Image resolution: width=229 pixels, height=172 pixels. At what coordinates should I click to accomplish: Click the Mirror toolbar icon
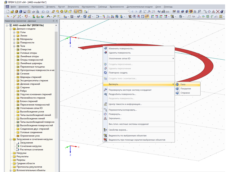point(214,11)
